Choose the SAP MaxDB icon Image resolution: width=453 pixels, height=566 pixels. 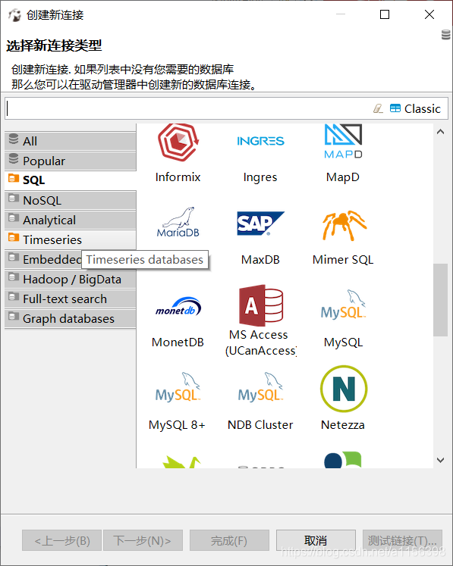260,224
